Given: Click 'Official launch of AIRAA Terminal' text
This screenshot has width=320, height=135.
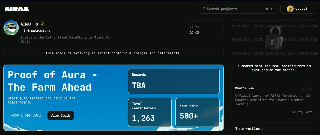Looking at the screenshot, I should (x=273, y=100).
